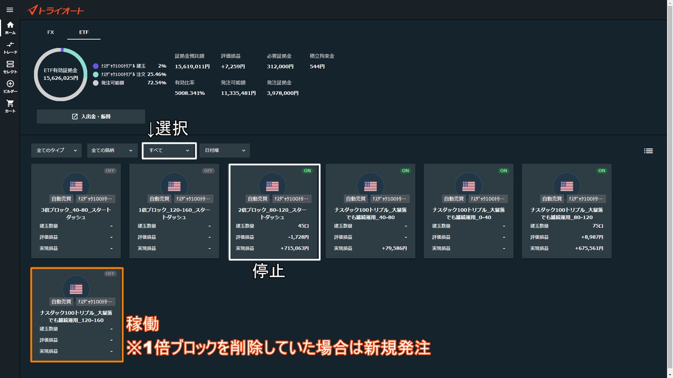
Task: Toggle OFF badge on 1倍ブロック_120-160 card
Action: point(209,171)
